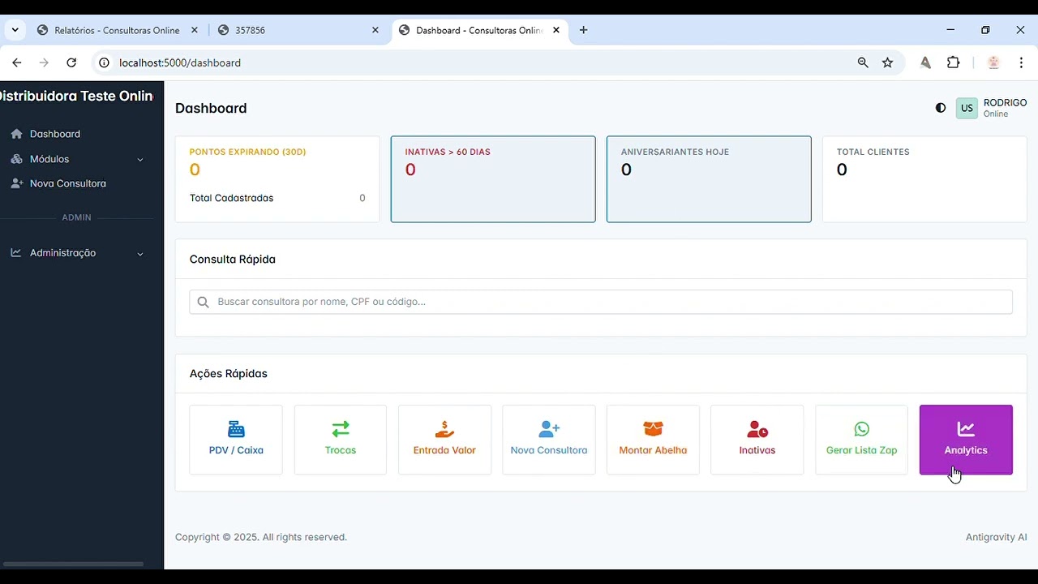Open the Nova Consultora quick action card
1038x584 pixels.
click(x=549, y=440)
